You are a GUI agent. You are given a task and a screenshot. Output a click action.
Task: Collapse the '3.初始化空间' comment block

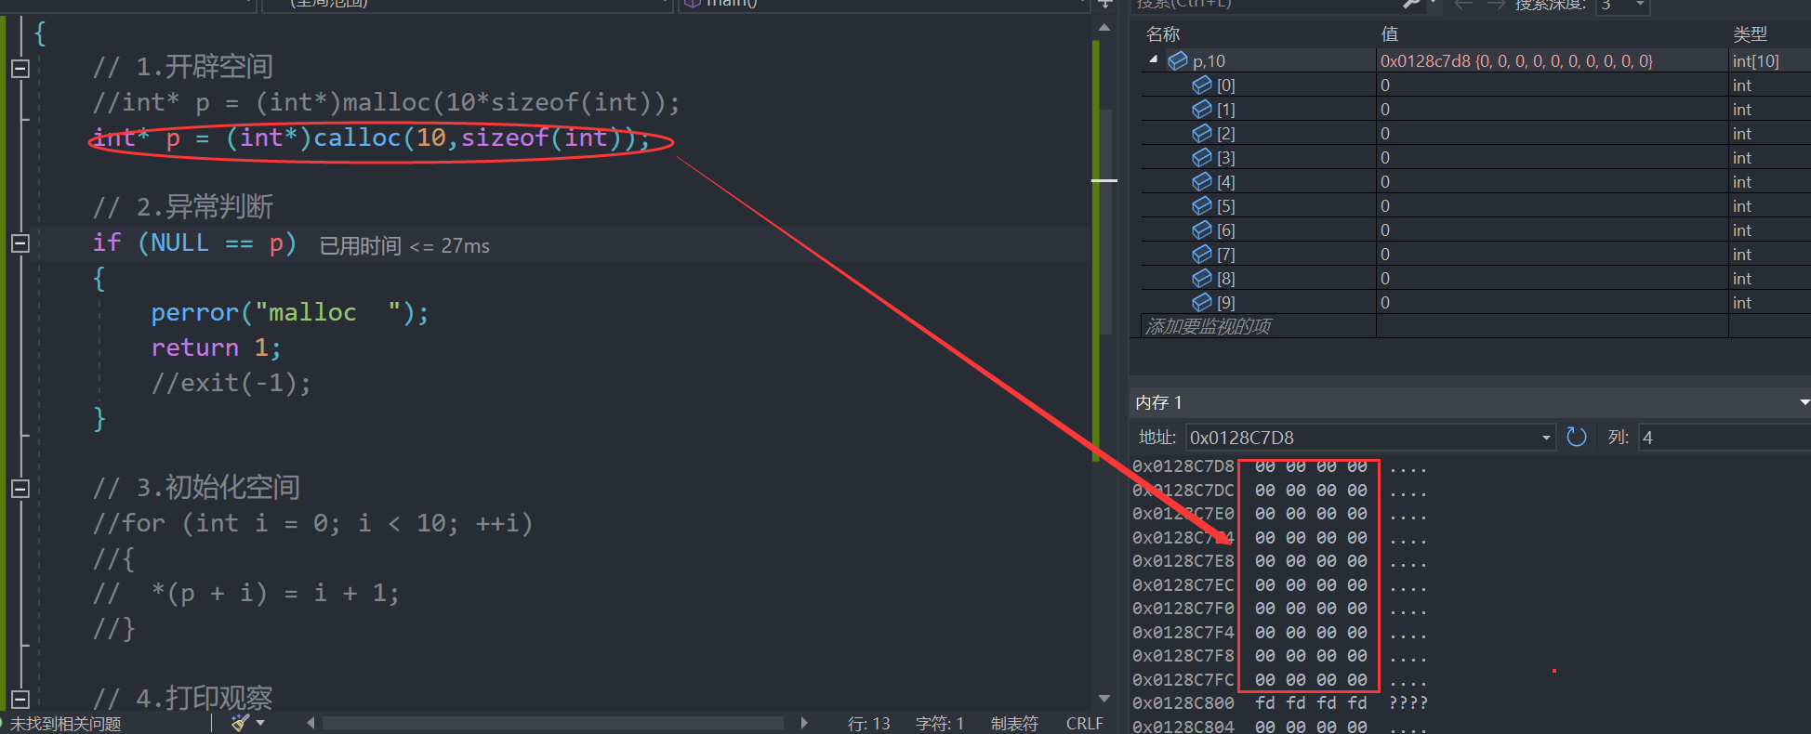(x=20, y=489)
